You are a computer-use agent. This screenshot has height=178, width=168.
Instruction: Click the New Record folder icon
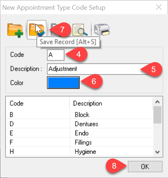pos(15,30)
